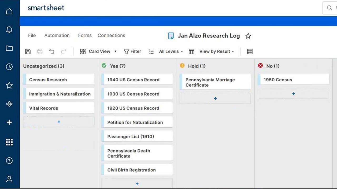Screen dimensions: 337x189
Task: Open the Automation menu
Action: (57, 35)
